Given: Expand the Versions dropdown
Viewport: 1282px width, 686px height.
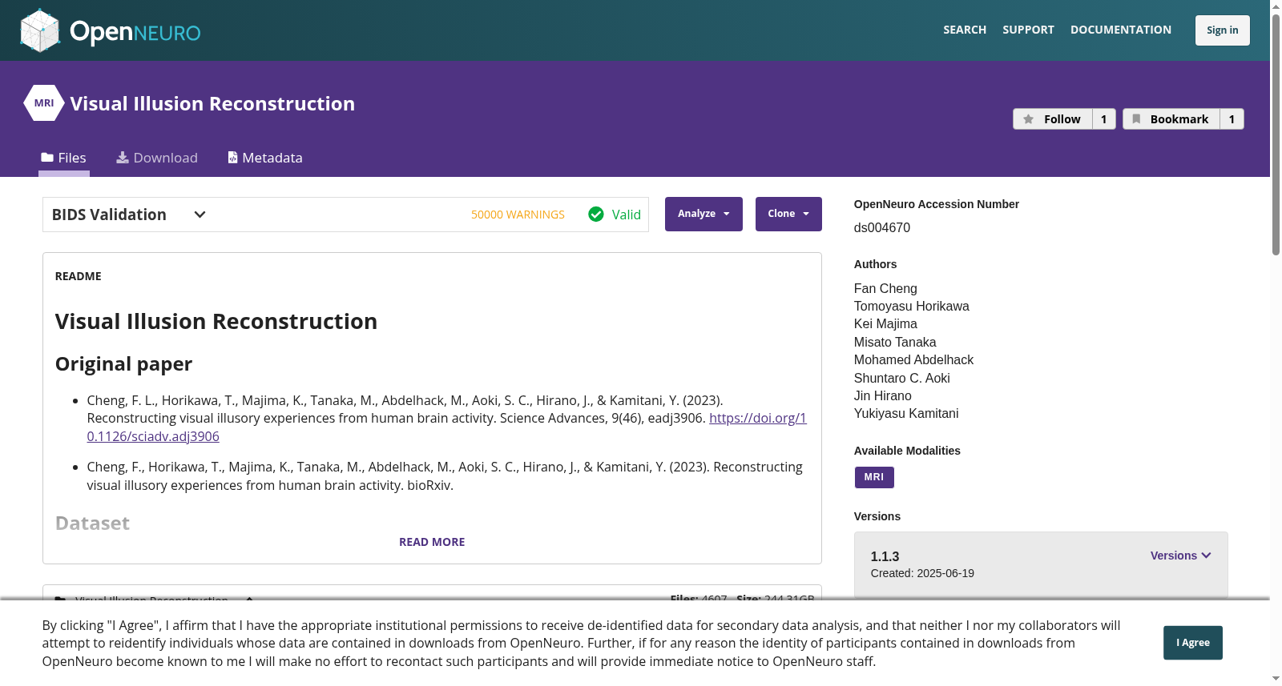Looking at the screenshot, I should point(1180,556).
